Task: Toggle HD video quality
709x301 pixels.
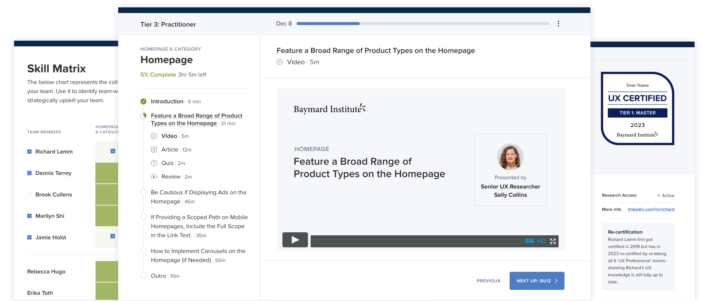Action: coord(541,241)
